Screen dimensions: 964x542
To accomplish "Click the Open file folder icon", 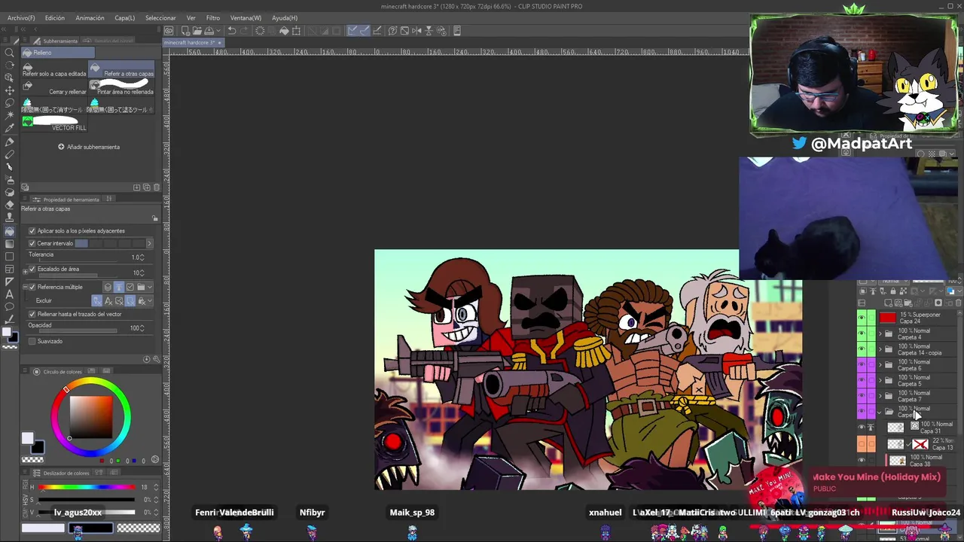I will pos(197,31).
